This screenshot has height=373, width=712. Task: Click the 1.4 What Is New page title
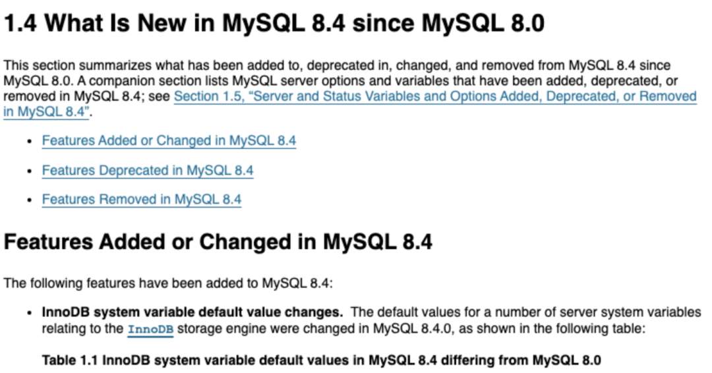(274, 24)
